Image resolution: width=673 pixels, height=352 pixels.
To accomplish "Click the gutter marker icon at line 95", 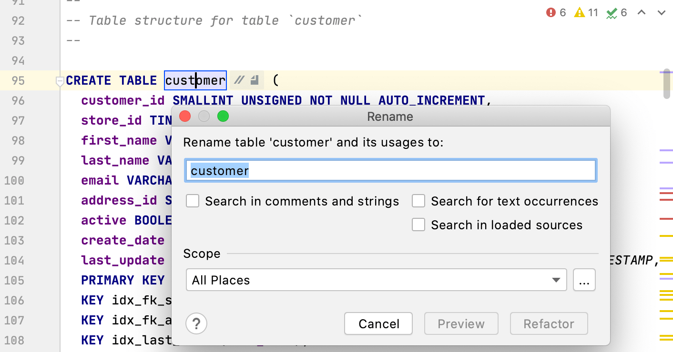I will point(59,81).
